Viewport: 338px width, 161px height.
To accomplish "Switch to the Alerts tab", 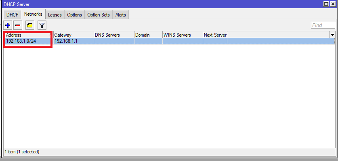I will (x=120, y=15).
